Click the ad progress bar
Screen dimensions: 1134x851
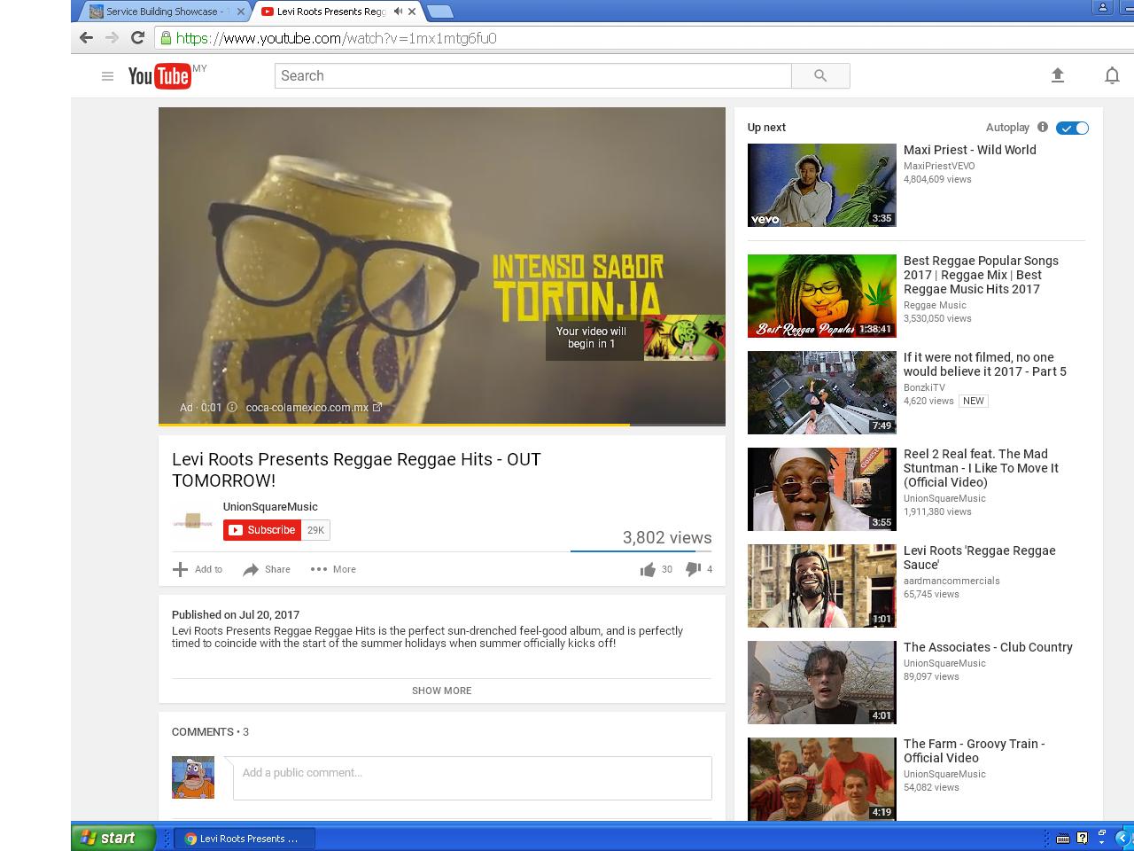click(442, 425)
